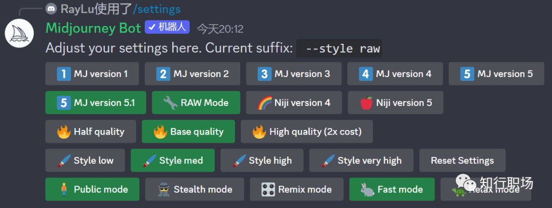Click the --style raw suffix code
This screenshot has width=552, height=208.
[339, 48]
